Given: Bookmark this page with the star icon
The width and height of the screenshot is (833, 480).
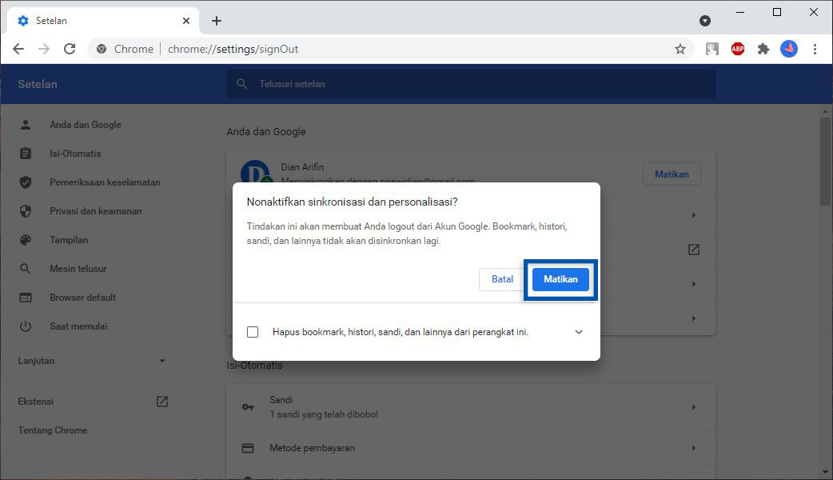Looking at the screenshot, I should (x=680, y=49).
